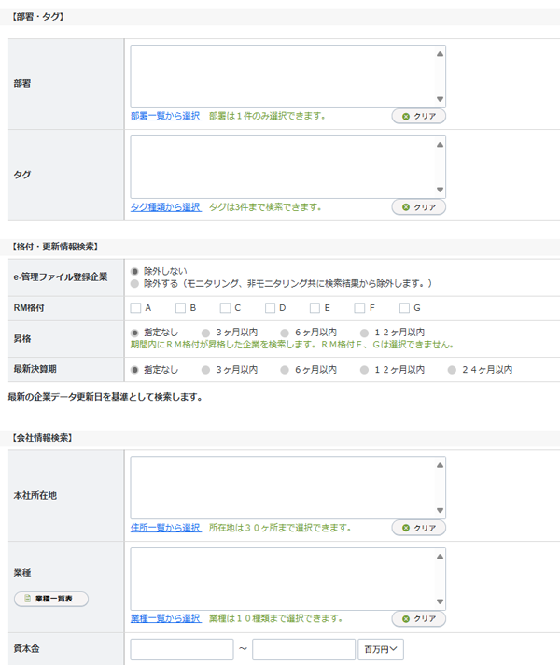Click the タグ種類から選択 link
560x665 pixels.
[165, 206]
